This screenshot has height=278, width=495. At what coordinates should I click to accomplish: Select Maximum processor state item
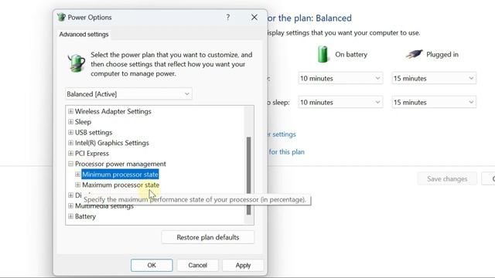(x=121, y=185)
